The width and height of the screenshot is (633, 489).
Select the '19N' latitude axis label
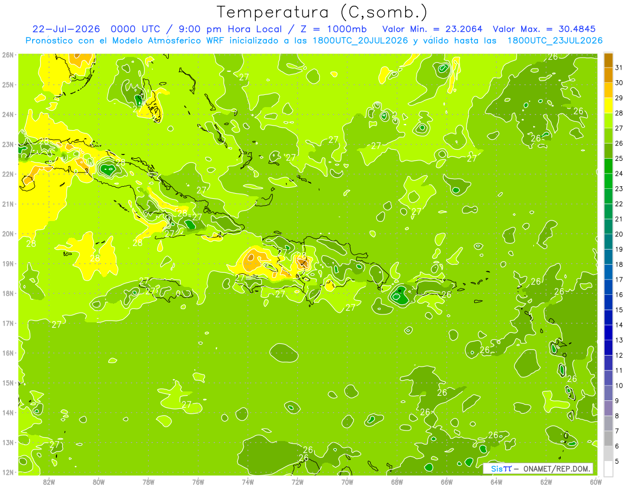click(8, 263)
